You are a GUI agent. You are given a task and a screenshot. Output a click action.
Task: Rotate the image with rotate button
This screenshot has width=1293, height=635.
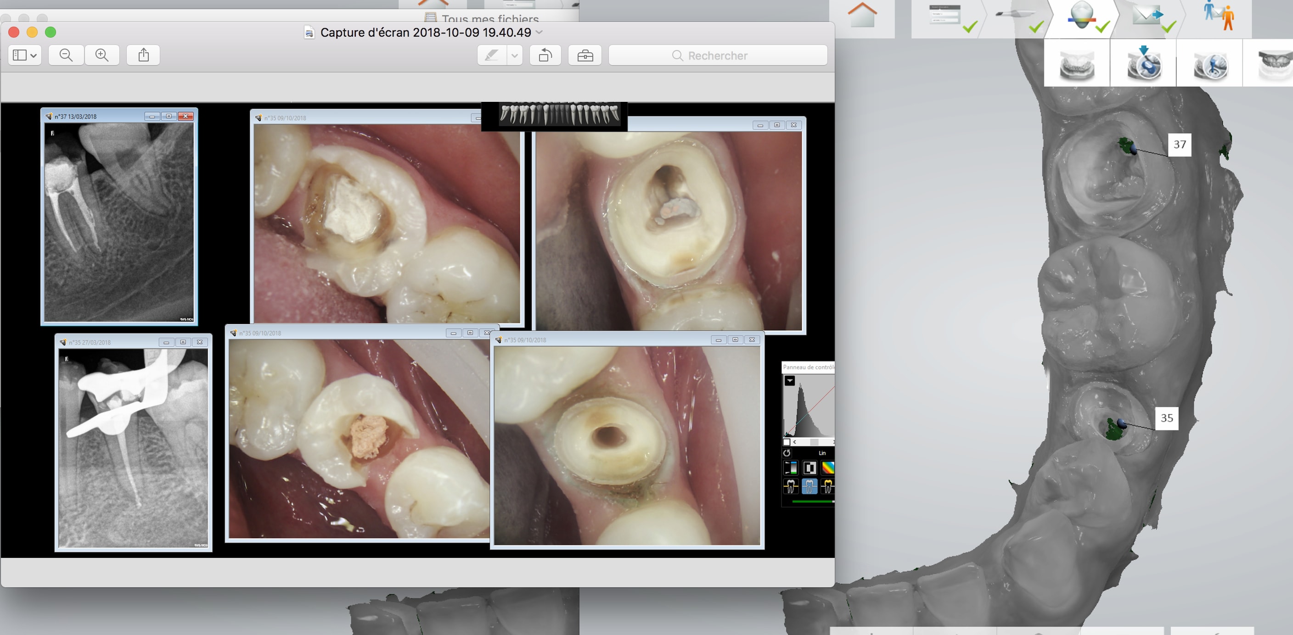pos(545,55)
